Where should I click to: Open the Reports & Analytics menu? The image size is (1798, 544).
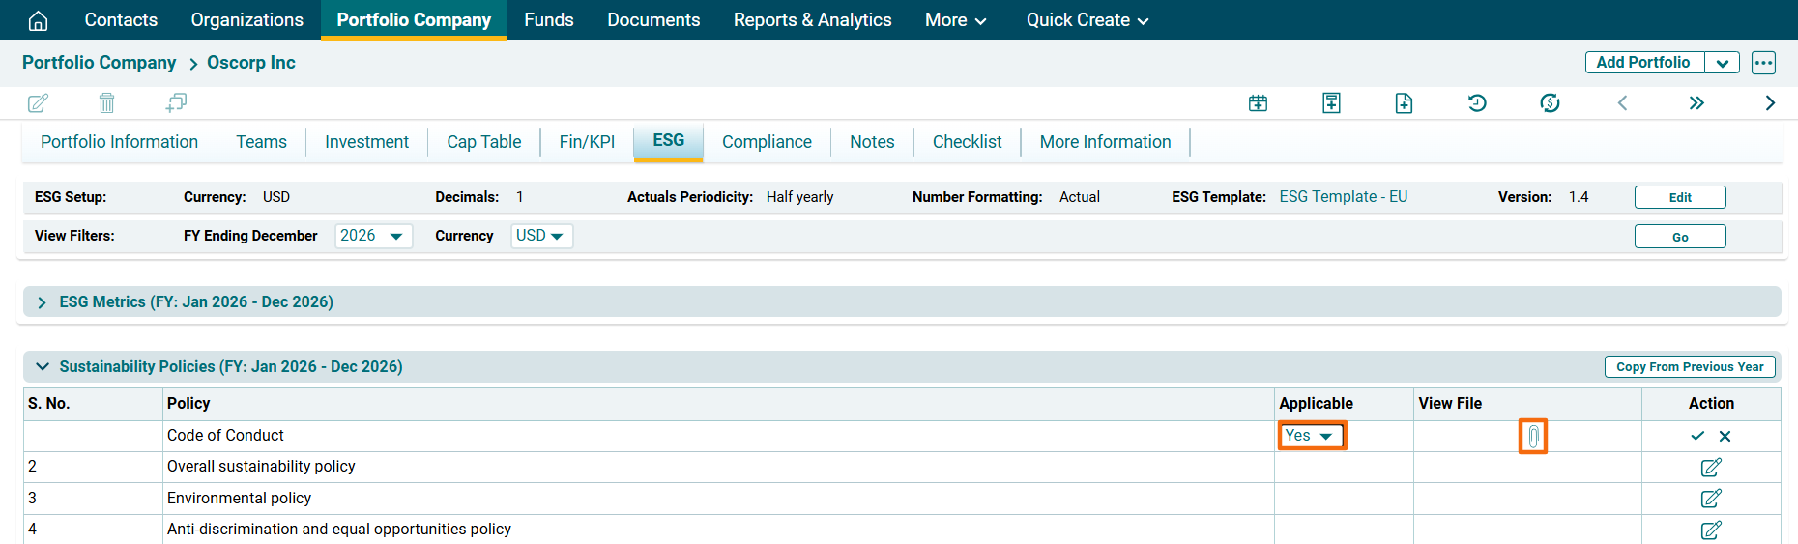point(812,20)
